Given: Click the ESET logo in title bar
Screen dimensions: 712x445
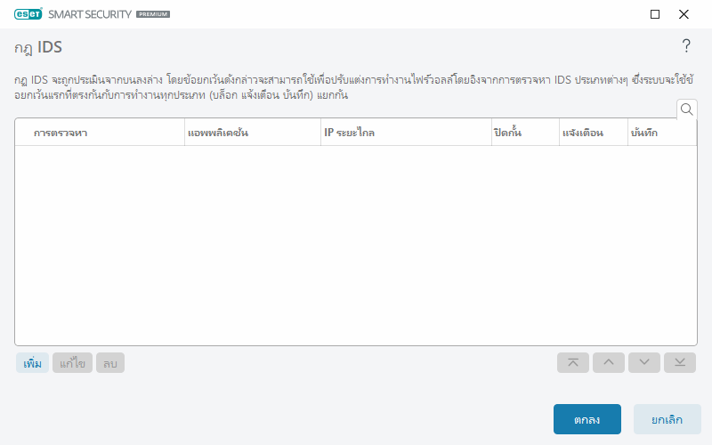Looking at the screenshot, I should [28, 14].
